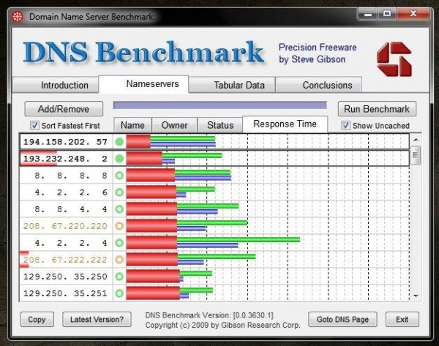Select nameserver 129.250.35.250
This screenshot has height=346, width=439.
[x=66, y=277]
